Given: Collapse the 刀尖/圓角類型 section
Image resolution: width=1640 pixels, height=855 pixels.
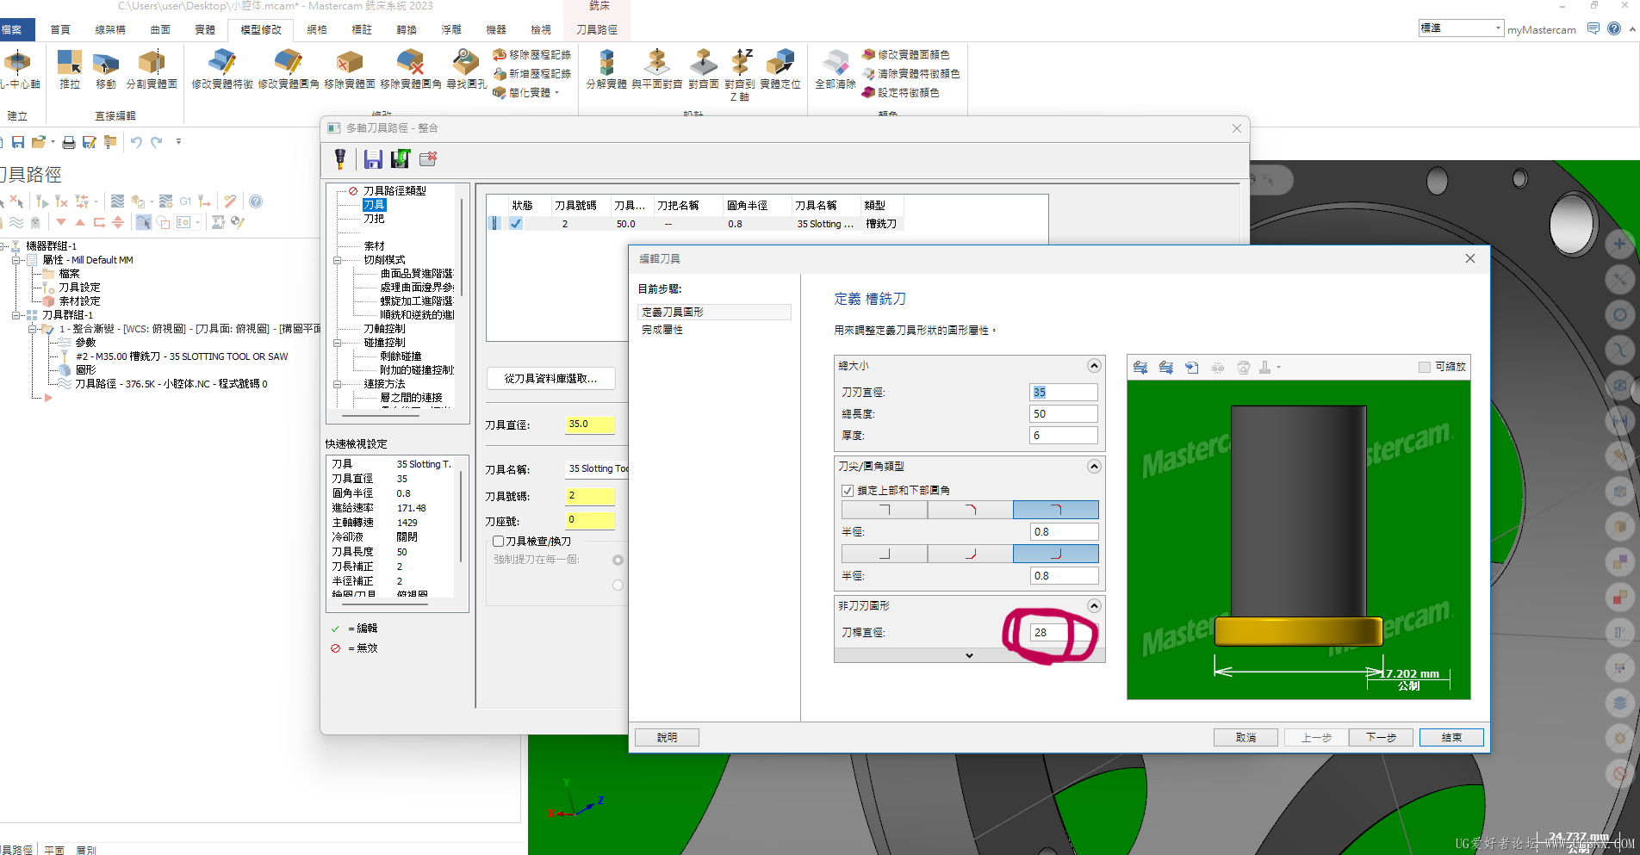Looking at the screenshot, I should coord(1094,467).
